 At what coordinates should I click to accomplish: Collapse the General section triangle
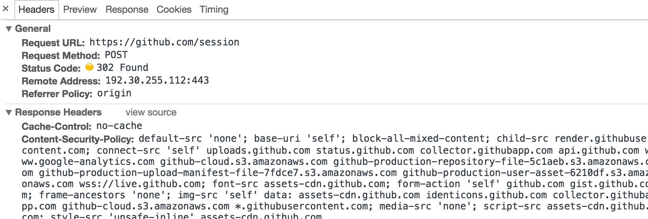[x=9, y=29]
